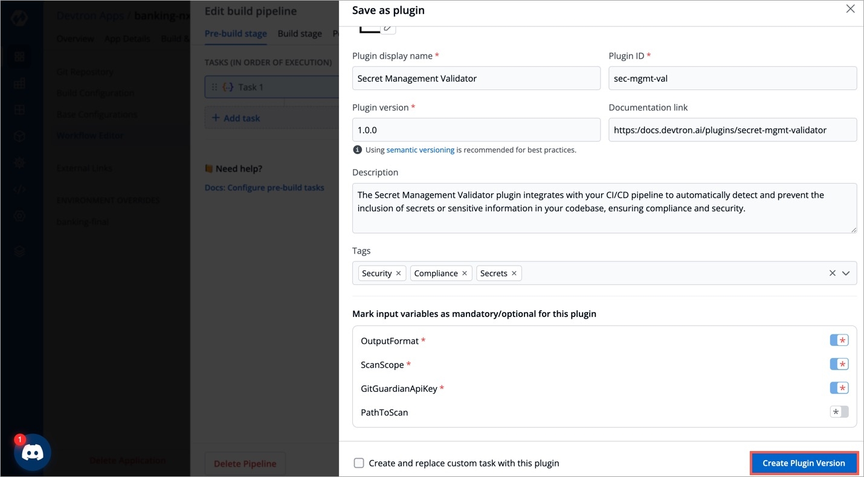Enable PathToScan as mandatory
The width and height of the screenshot is (864, 477).
point(839,412)
